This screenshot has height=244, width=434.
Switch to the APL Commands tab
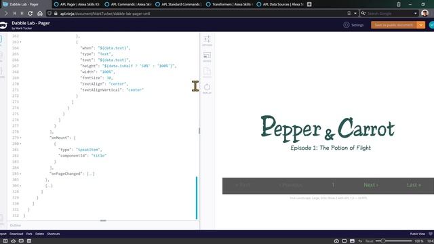point(127,4)
